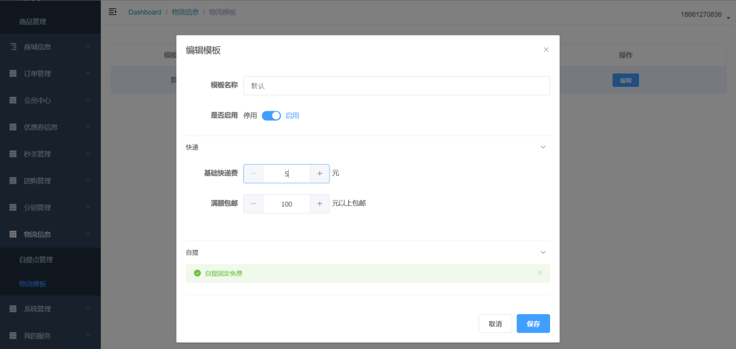Open 自提点管理 in the sidebar
This screenshot has height=349, width=736.
click(x=36, y=260)
